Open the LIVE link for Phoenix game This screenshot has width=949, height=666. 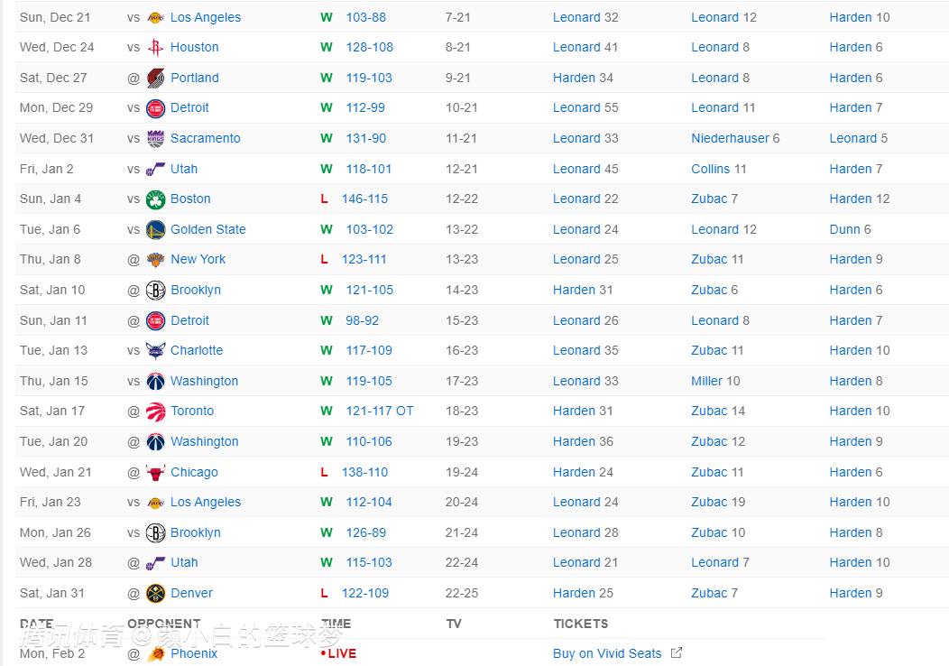pyautogui.click(x=339, y=654)
